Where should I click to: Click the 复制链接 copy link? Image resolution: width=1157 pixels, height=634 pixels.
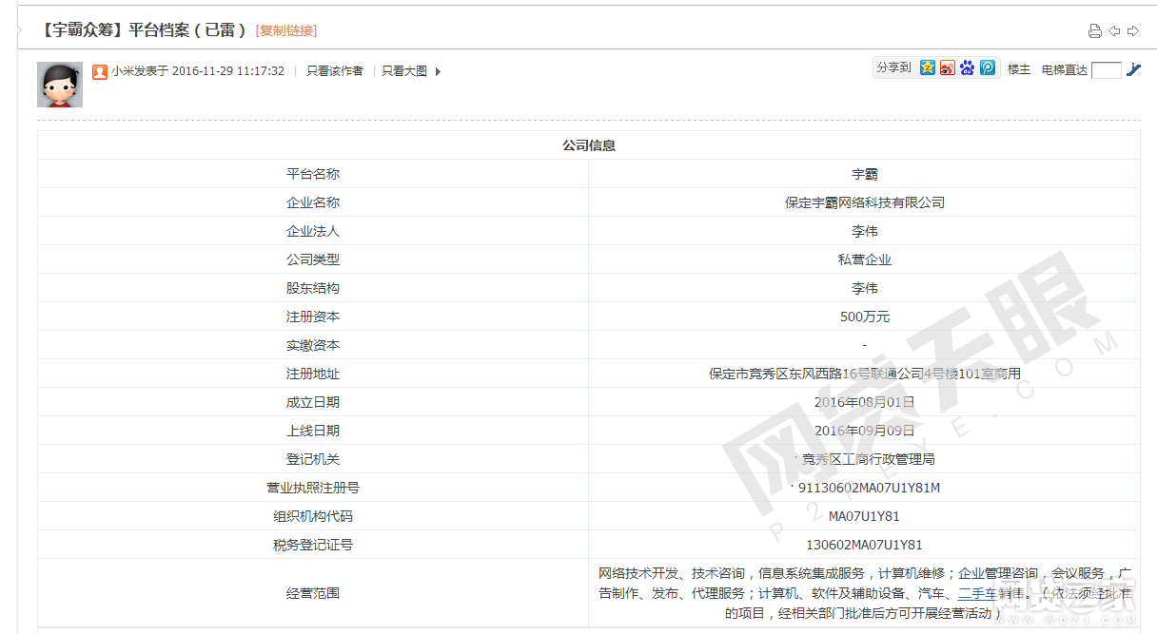(x=286, y=30)
